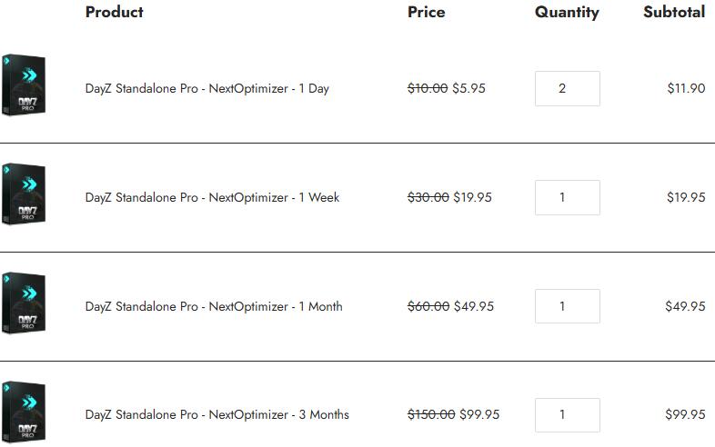The height and width of the screenshot is (447, 715).
Task: Focus the quantity field for 1 Day
Action: [568, 88]
